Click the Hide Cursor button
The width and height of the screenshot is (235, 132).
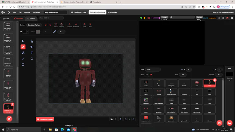(164, 18)
